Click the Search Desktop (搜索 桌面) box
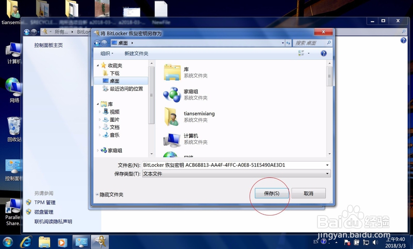 coord(312,42)
